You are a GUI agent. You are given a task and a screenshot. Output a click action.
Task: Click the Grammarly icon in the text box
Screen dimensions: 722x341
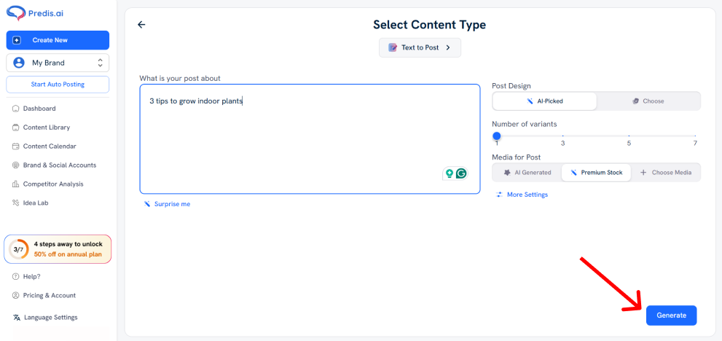click(461, 173)
